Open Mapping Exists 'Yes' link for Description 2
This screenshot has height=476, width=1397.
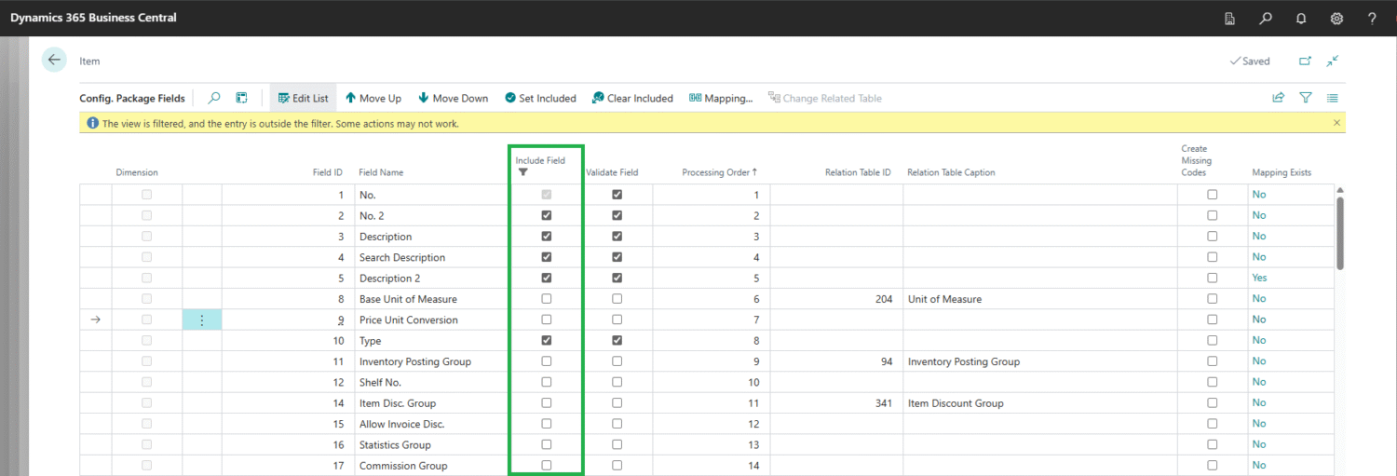(1260, 278)
